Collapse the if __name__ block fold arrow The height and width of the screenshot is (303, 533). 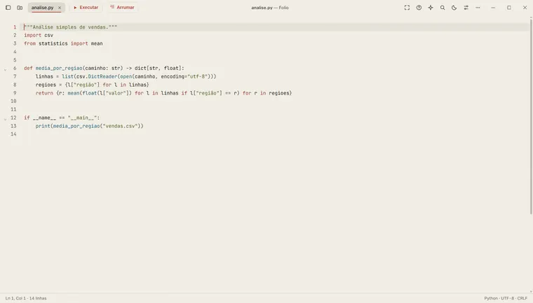pyautogui.click(x=5, y=119)
